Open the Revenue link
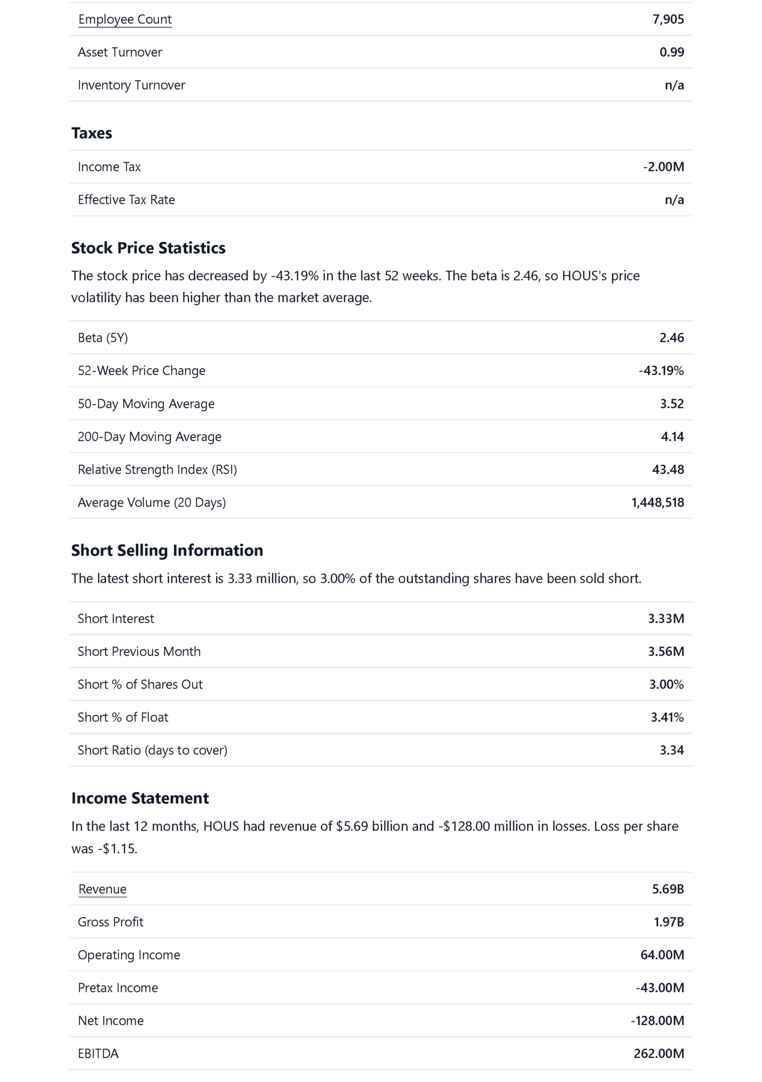 pyautogui.click(x=102, y=889)
